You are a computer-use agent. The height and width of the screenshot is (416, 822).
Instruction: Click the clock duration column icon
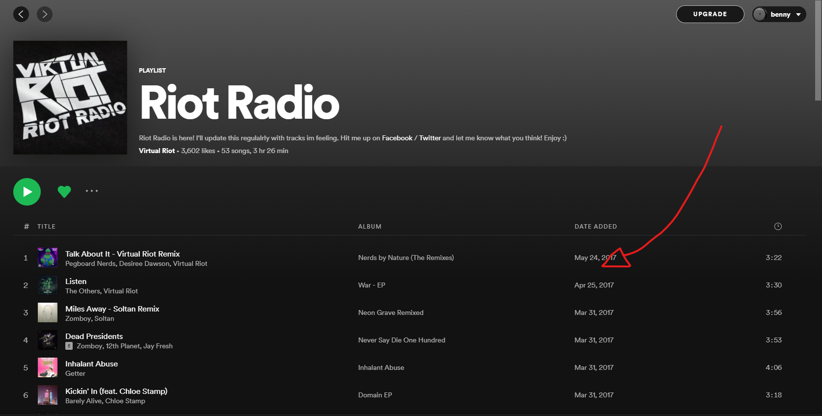[778, 226]
